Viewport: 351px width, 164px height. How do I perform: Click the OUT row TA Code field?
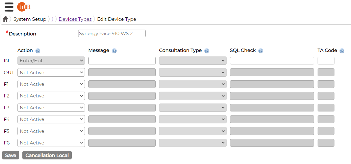pyautogui.click(x=326, y=72)
